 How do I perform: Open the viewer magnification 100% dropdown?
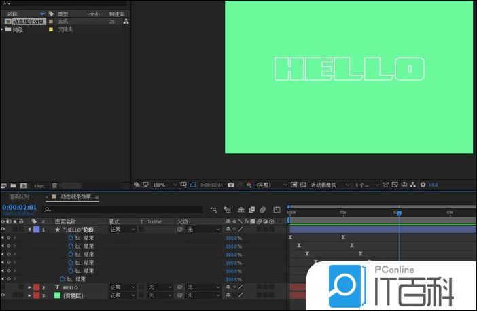(x=164, y=185)
